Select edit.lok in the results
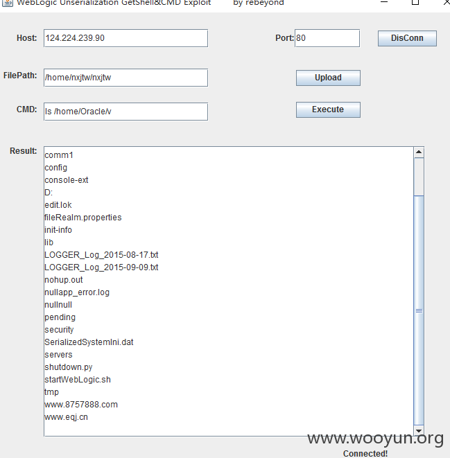450x458 pixels. tap(58, 205)
